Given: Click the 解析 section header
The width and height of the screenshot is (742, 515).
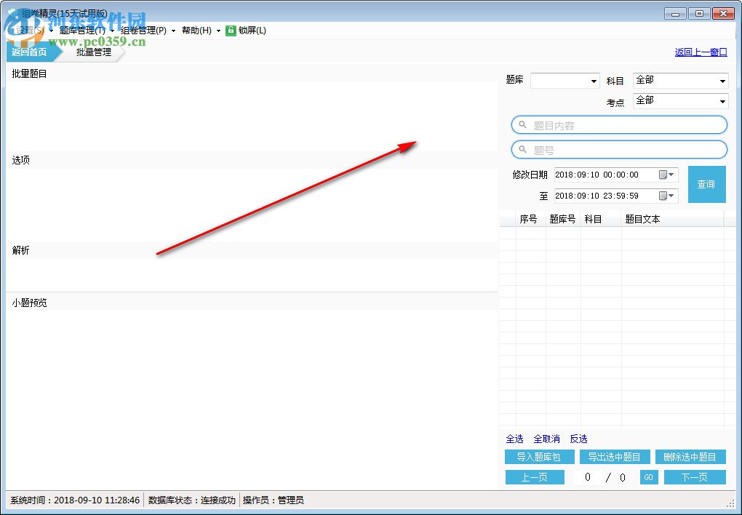Looking at the screenshot, I should point(21,250).
